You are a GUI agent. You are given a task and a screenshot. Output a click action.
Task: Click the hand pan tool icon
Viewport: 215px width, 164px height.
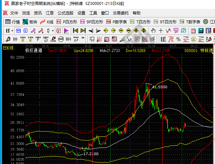click(153, 31)
